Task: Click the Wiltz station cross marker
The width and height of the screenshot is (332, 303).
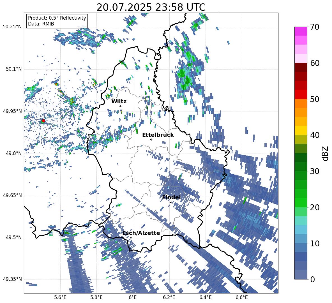Action: point(121,106)
